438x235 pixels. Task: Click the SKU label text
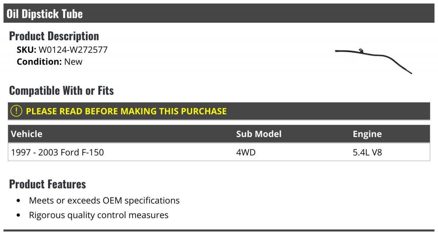click(x=26, y=50)
